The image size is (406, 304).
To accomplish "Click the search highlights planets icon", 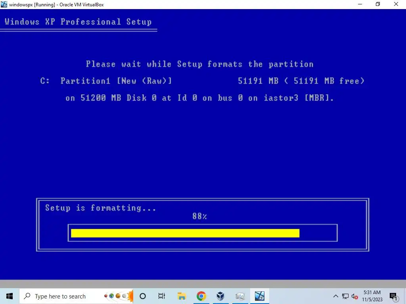I will 118,296.
